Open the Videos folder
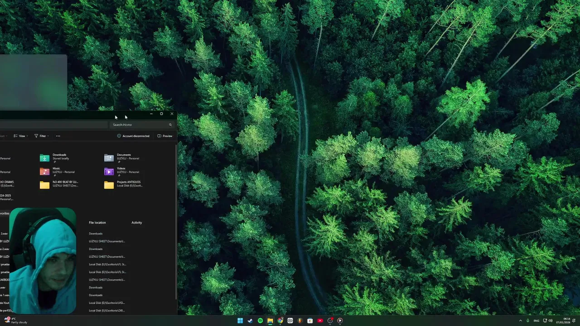The height and width of the screenshot is (326, 580). pyautogui.click(x=121, y=171)
